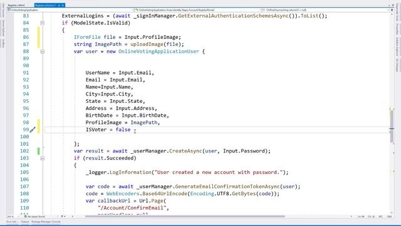Screen dimensions: 401x226
Task: Switch to the inactive Register.cshtml tab
Action: coord(16,6)
